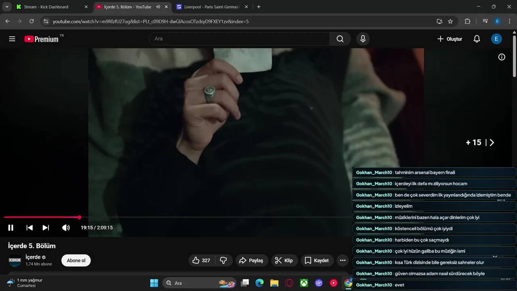
Task: Start voice search with the microphone
Action: point(363,39)
